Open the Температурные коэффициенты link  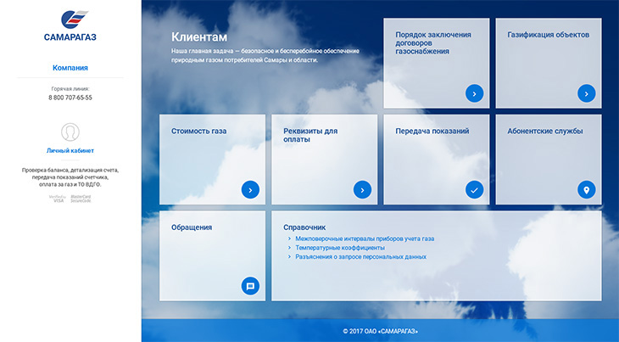[340, 248]
